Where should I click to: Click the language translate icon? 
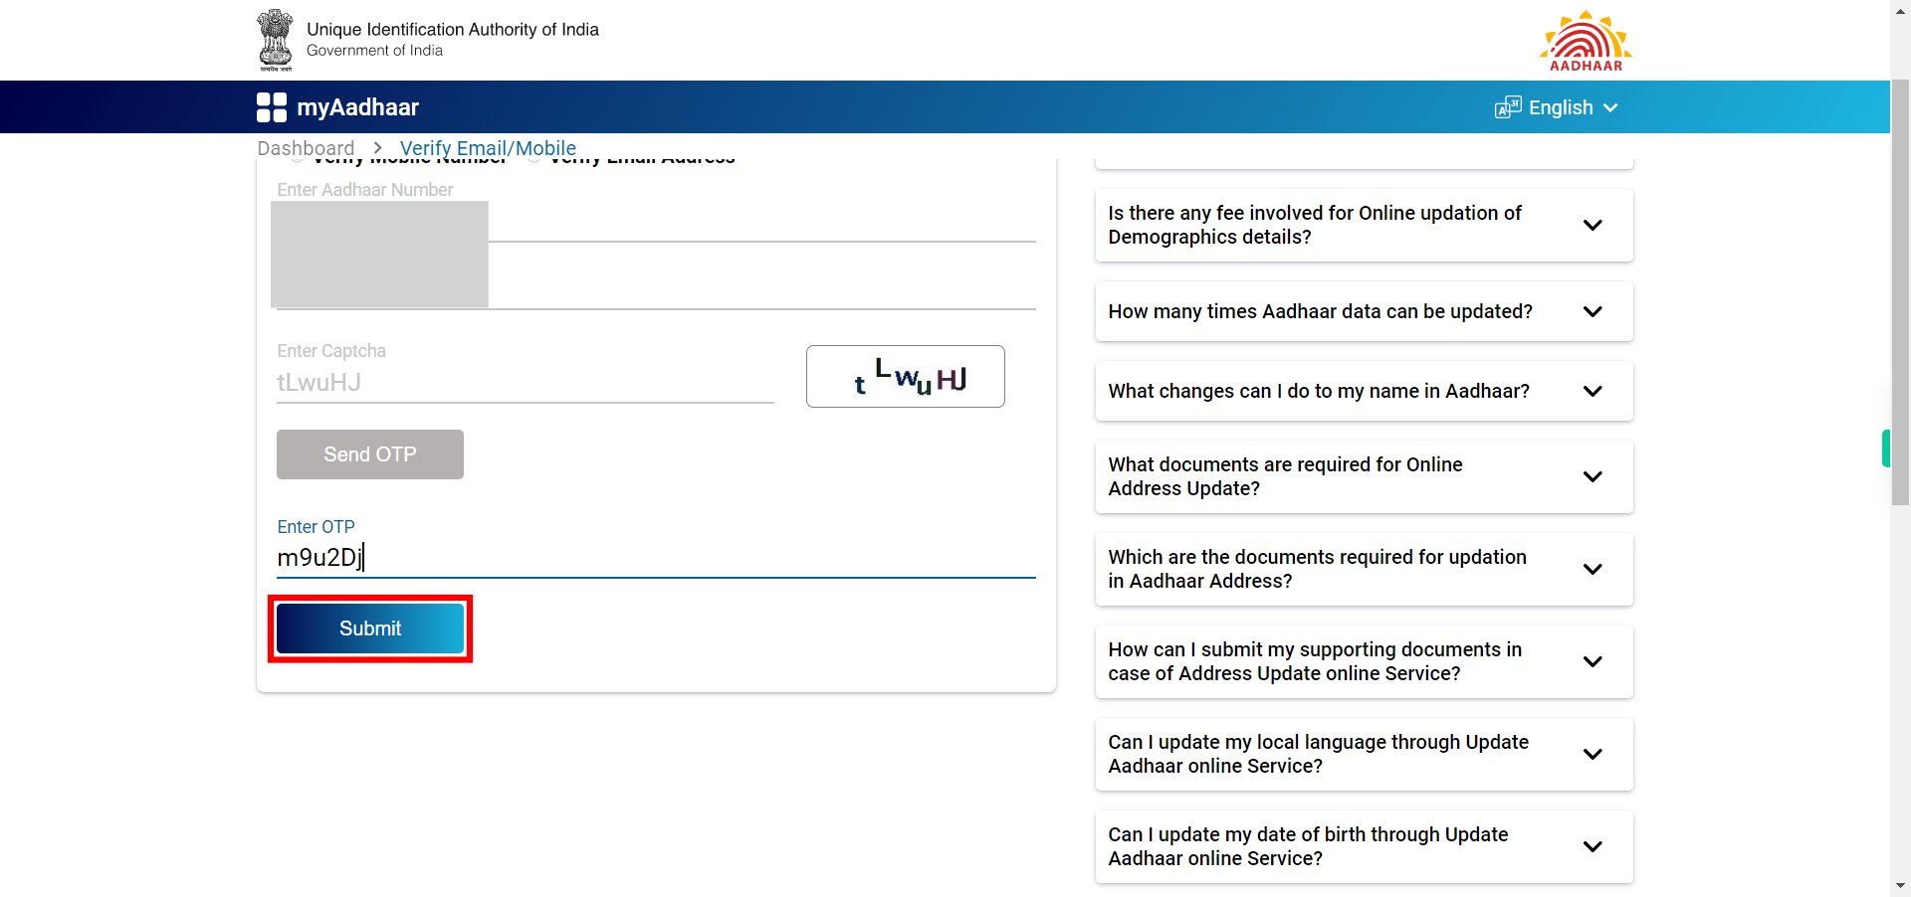(1508, 107)
